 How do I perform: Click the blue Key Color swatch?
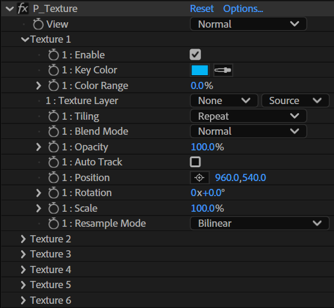200,70
